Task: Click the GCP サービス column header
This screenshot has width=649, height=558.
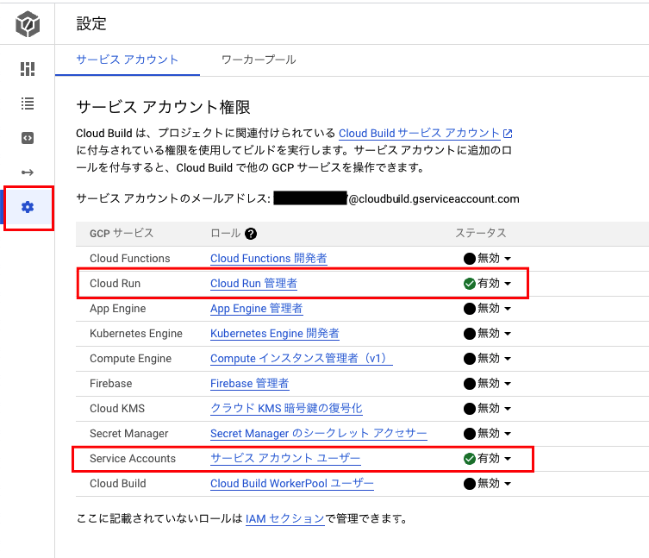Action: click(x=122, y=234)
